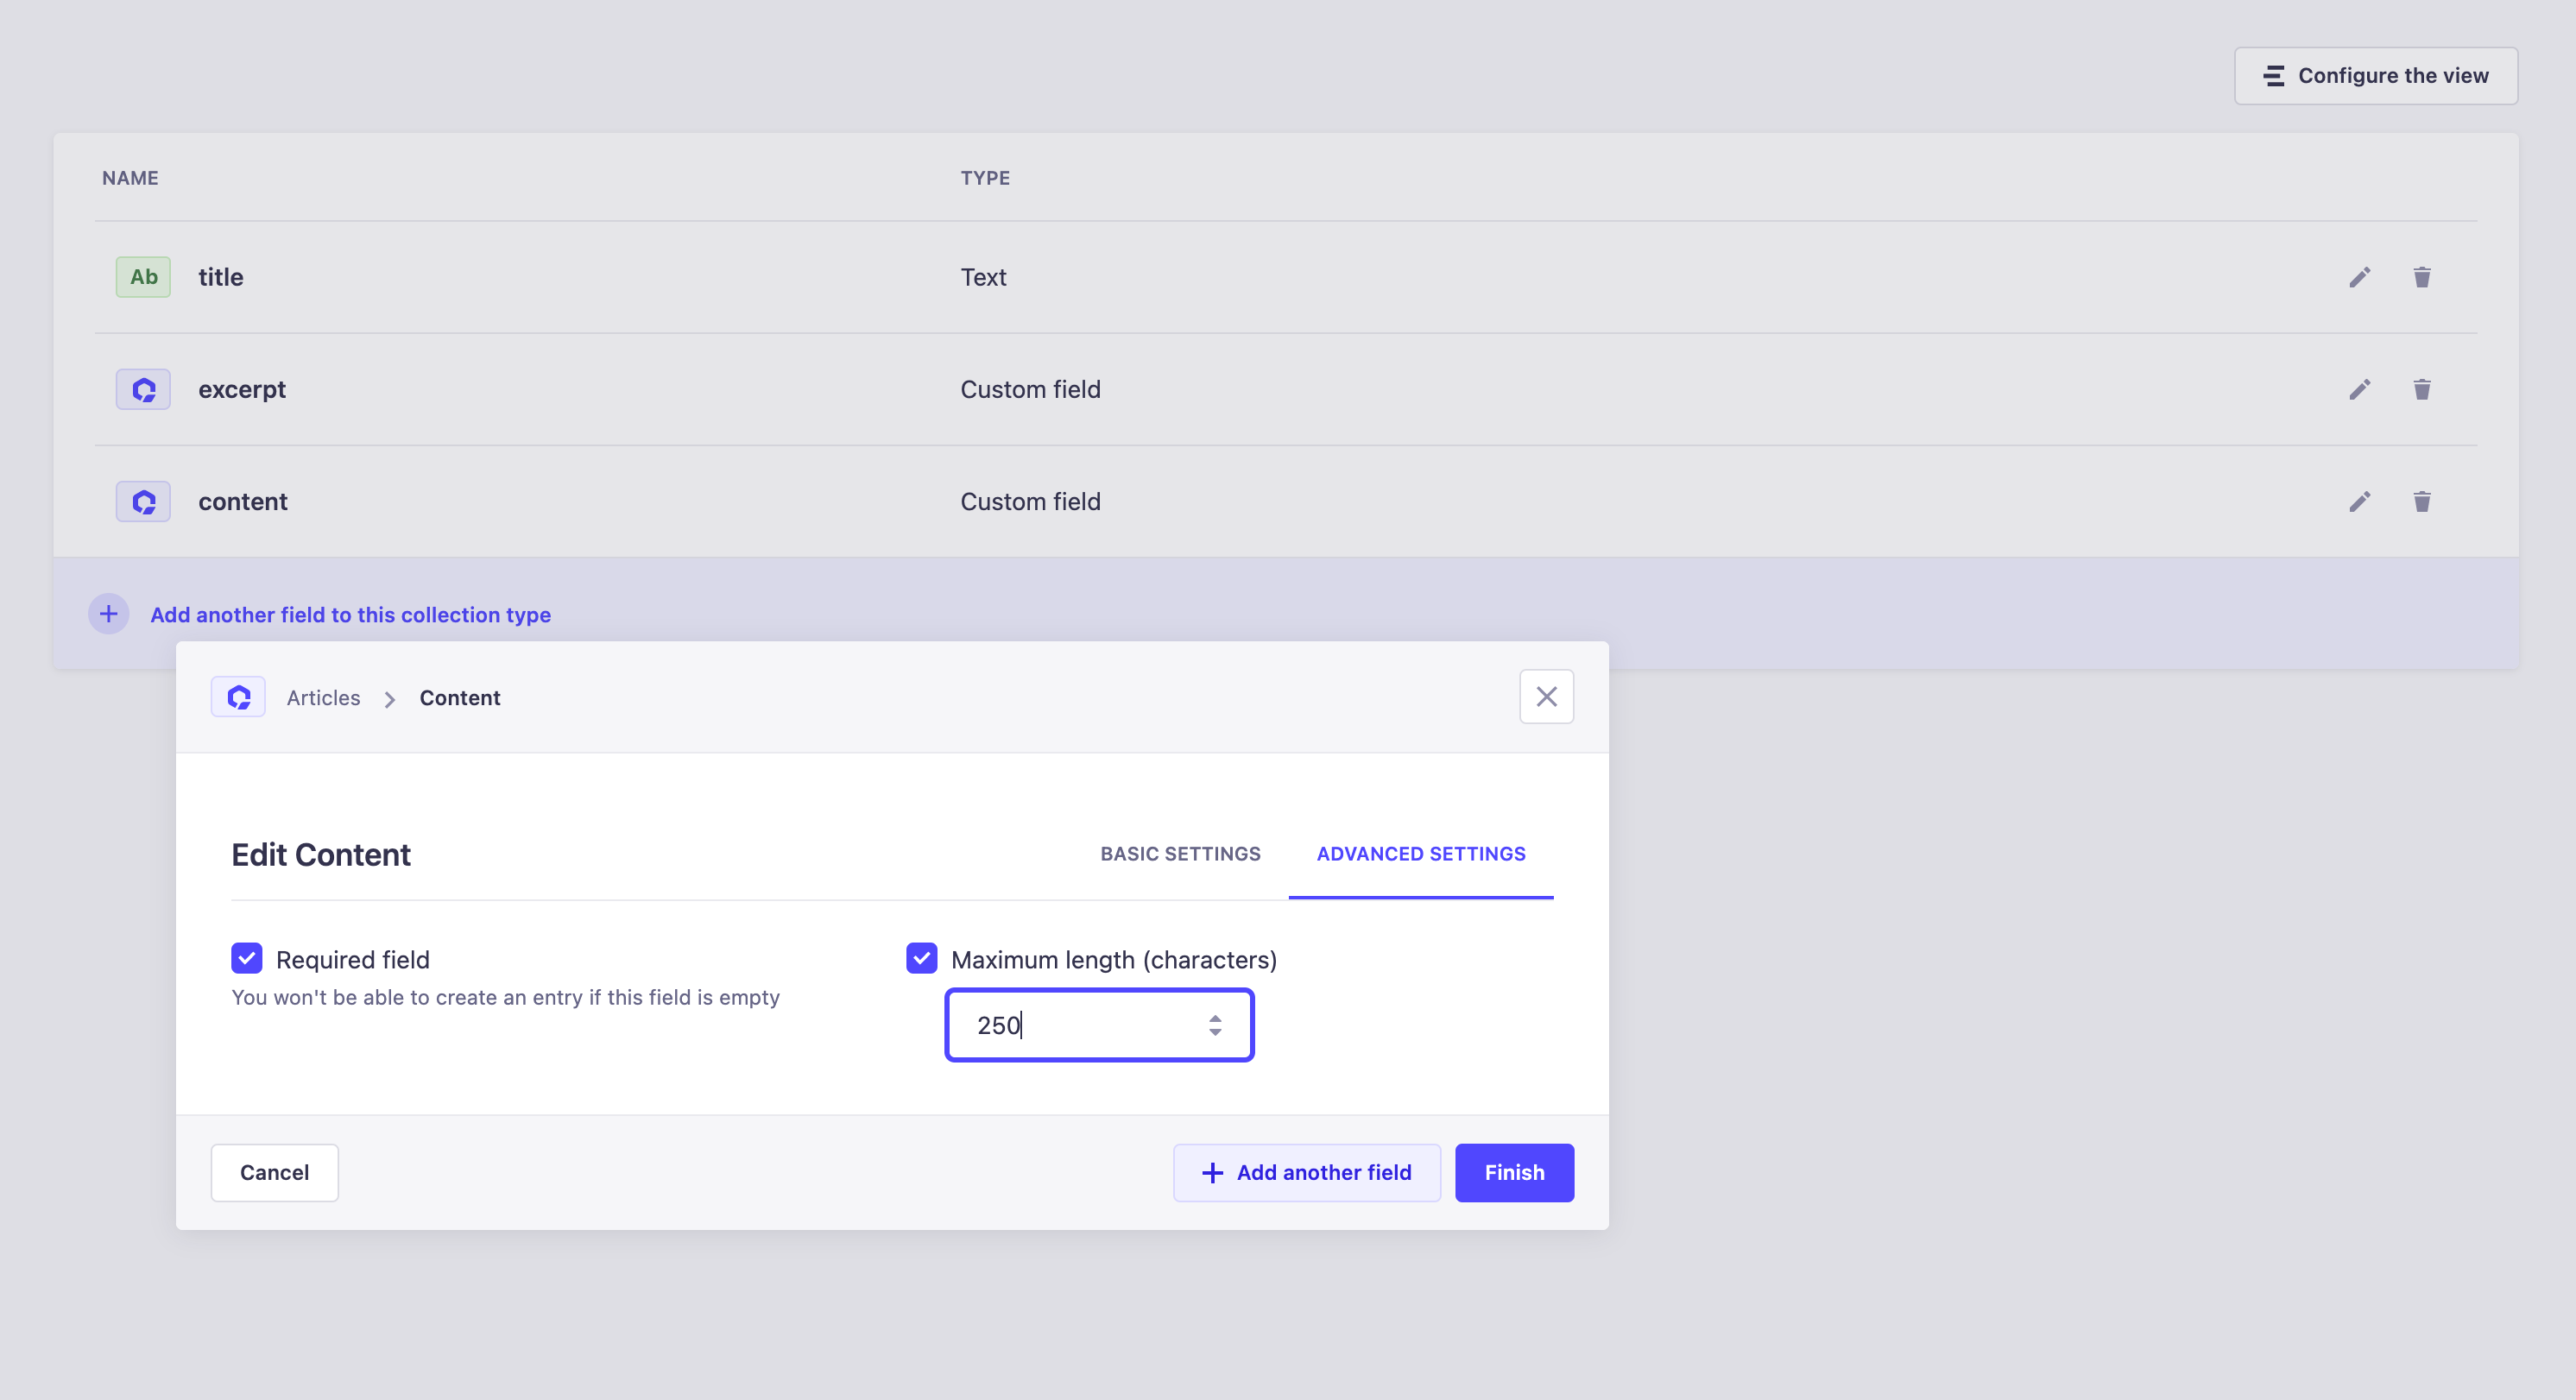Image resolution: width=2576 pixels, height=1400 pixels.
Task: Disable the Maximum length characters checkbox
Action: pos(921,958)
